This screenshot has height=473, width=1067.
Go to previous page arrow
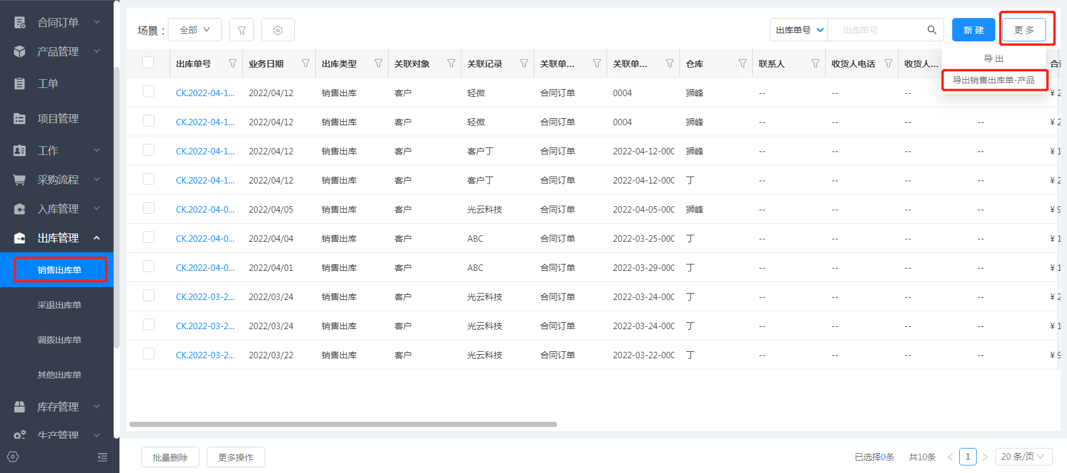click(950, 457)
